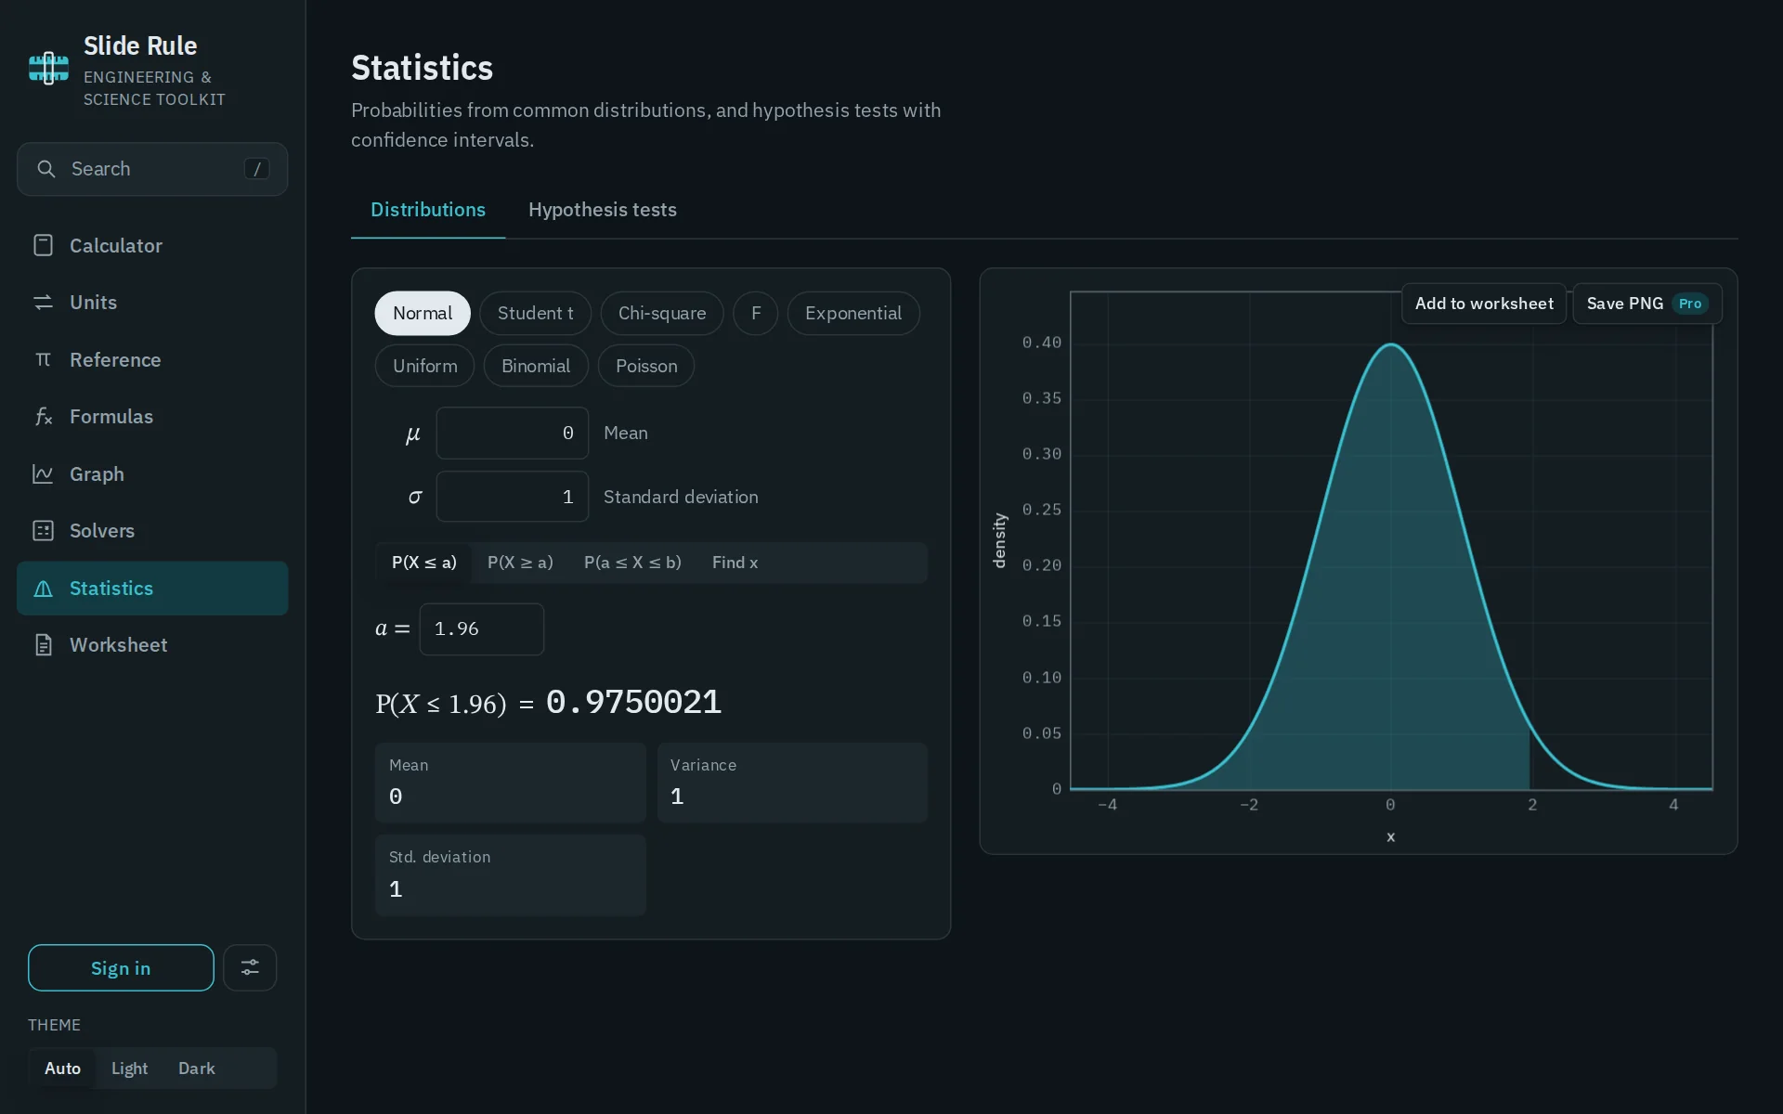Viewport: 1783px width, 1114px height.
Task: Open settings via sliders icon button
Action: click(x=250, y=967)
